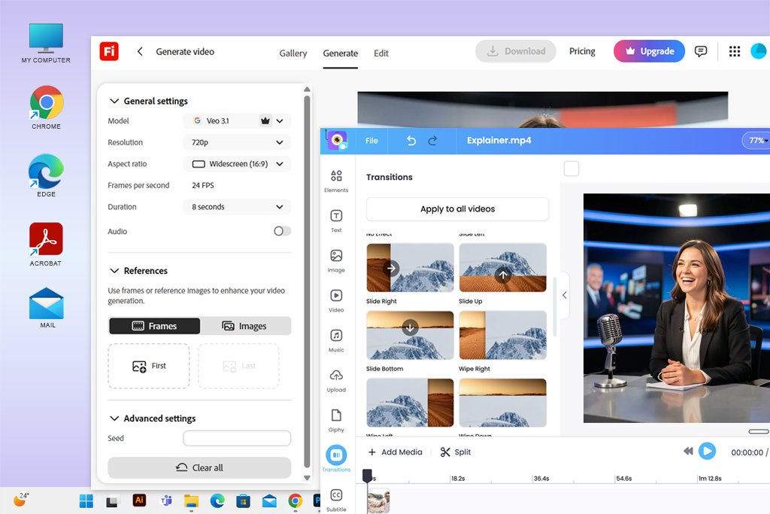The width and height of the screenshot is (770, 514).
Task: Click Clear all settings button
Action: [x=199, y=467]
